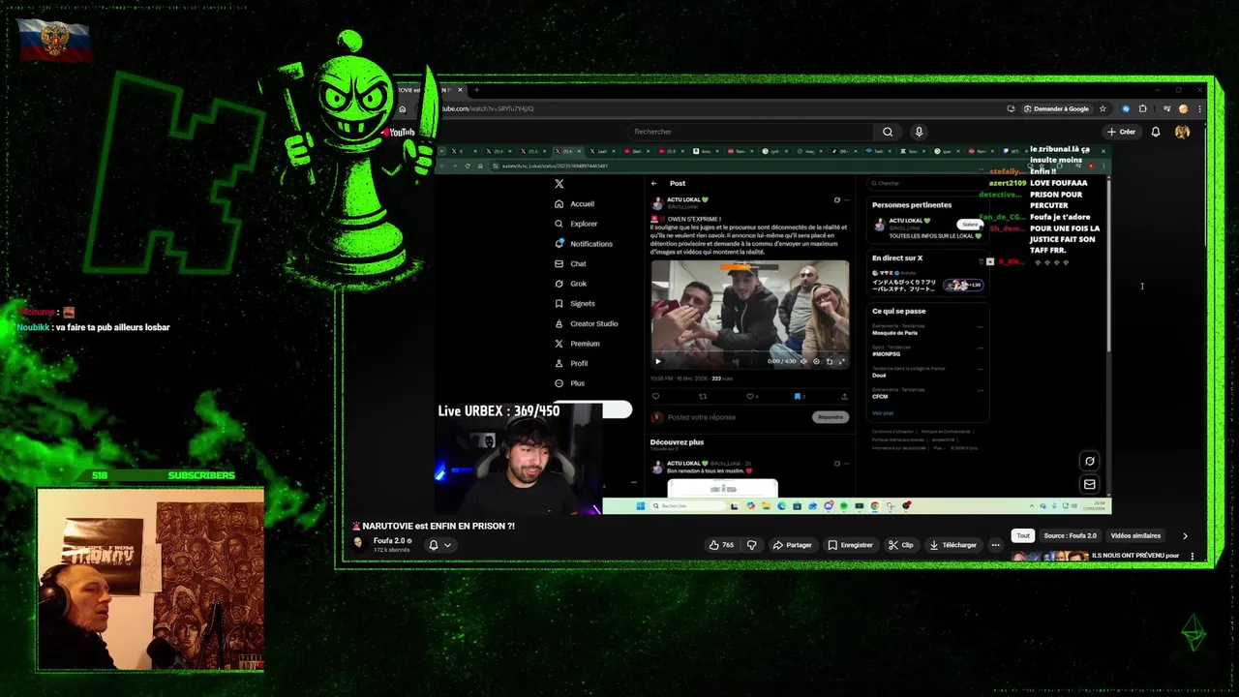Click Clip under the video
The image size is (1239, 697).
(x=901, y=545)
